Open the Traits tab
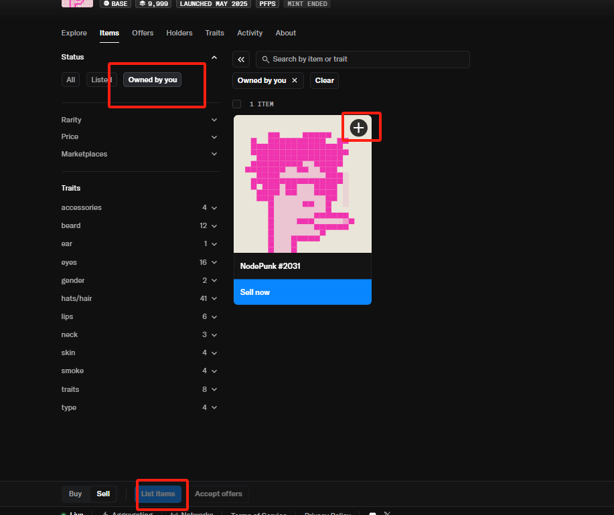614x515 pixels. [x=214, y=33]
